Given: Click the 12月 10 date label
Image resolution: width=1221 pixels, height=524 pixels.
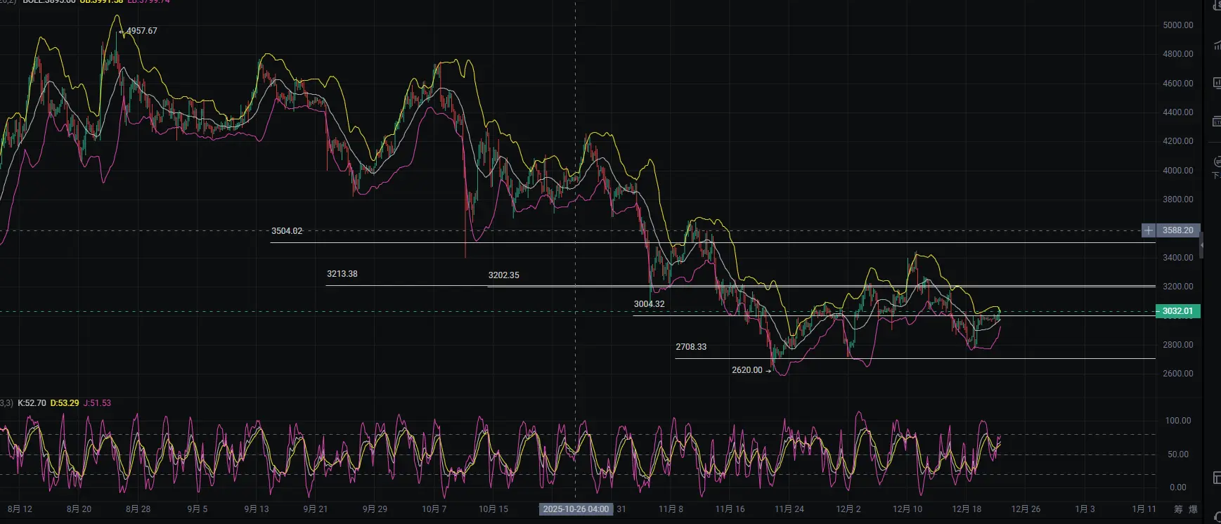Looking at the screenshot, I should pos(907,509).
